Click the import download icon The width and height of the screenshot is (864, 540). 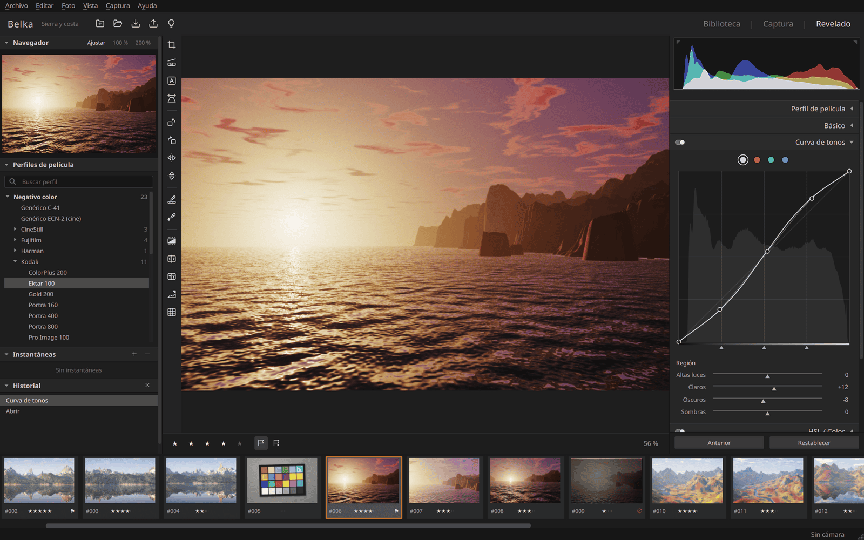[x=136, y=24]
